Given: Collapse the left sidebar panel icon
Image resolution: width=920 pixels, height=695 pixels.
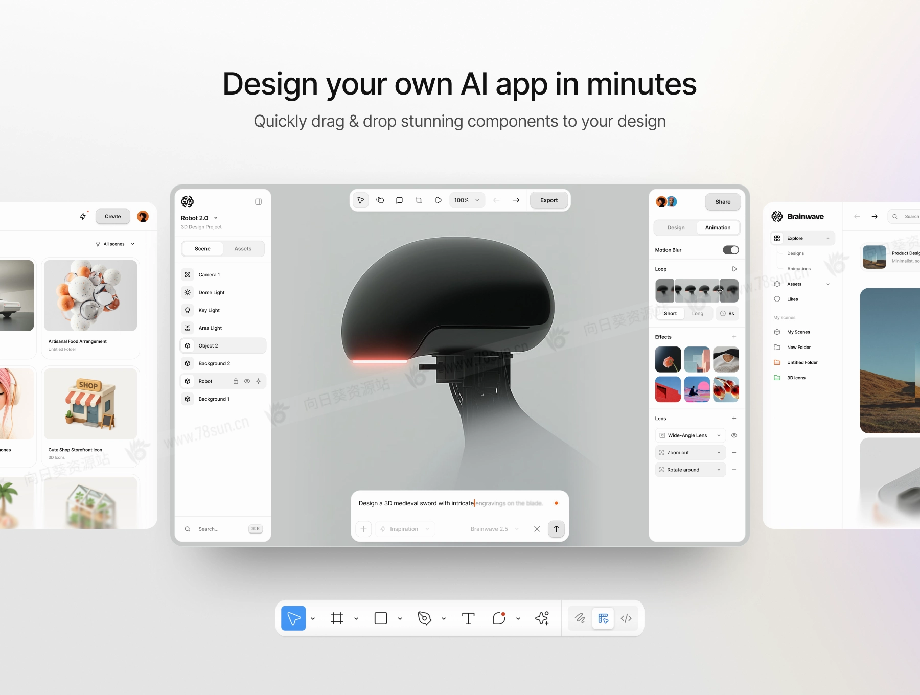Looking at the screenshot, I should pyautogui.click(x=258, y=202).
